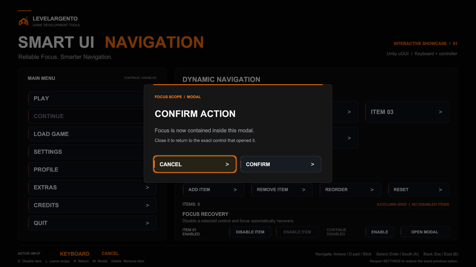Click the chevron arrow on QUIT
476x267 pixels.
pyautogui.click(x=148, y=223)
